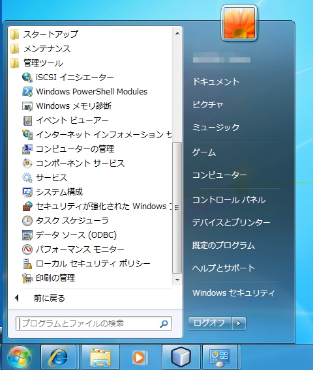
Task: Click the program list scroll-up arrow
Action: click(177, 33)
